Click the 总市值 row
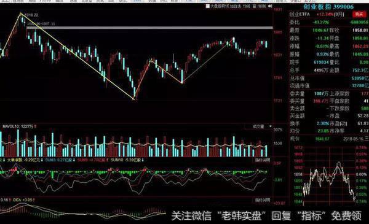 329,78
